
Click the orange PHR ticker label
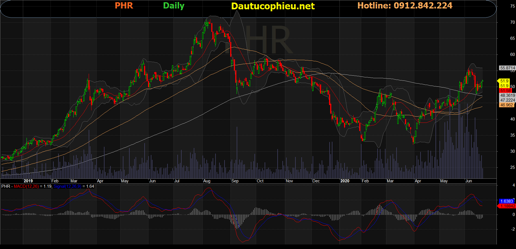coord(124,6)
